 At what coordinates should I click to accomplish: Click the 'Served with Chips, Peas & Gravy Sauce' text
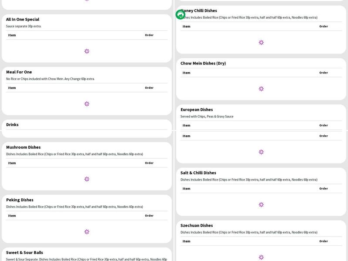pos(207,117)
